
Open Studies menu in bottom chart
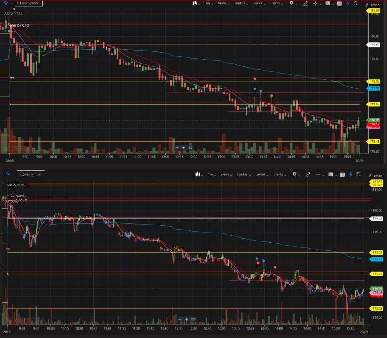244,174
